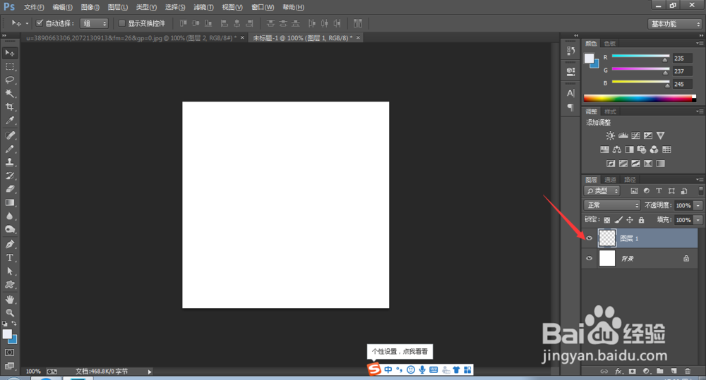Open blend mode 正常 dropdown
This screenshot has width=706, height=380.
612,206
